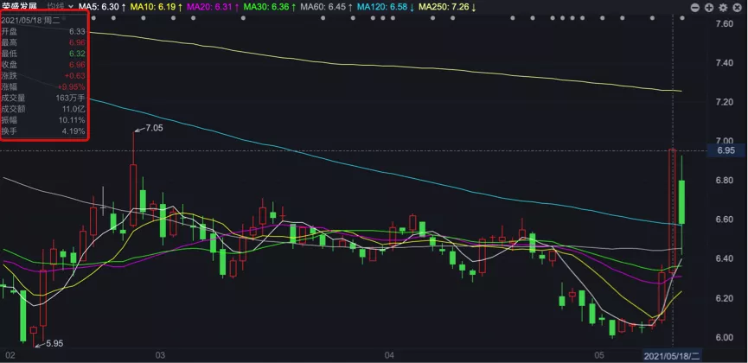Click the 7.05 high price annotation
Image resolution: width=748 pixels, height=363 pixels.
[x=153, y=128]
